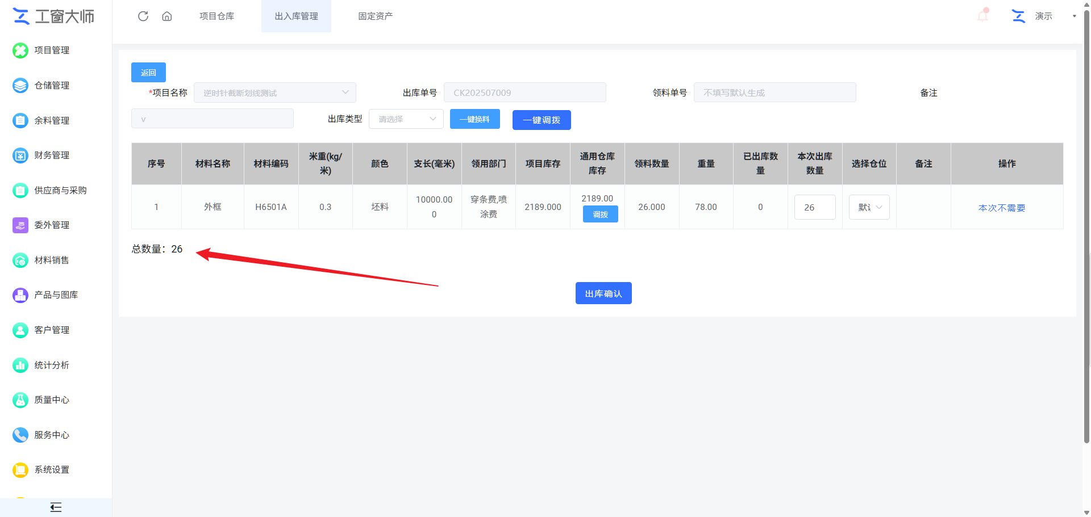Go to home via the house icon
Image resolution: width=1091 pixels, height=517 pixels.
click(x=167, y=16)
